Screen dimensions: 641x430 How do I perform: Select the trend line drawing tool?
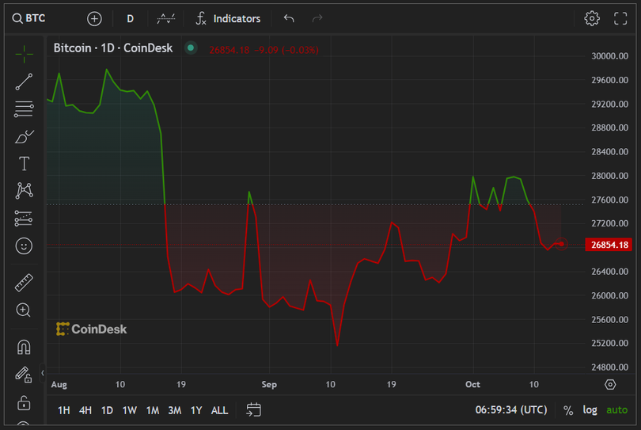[24, 82]
